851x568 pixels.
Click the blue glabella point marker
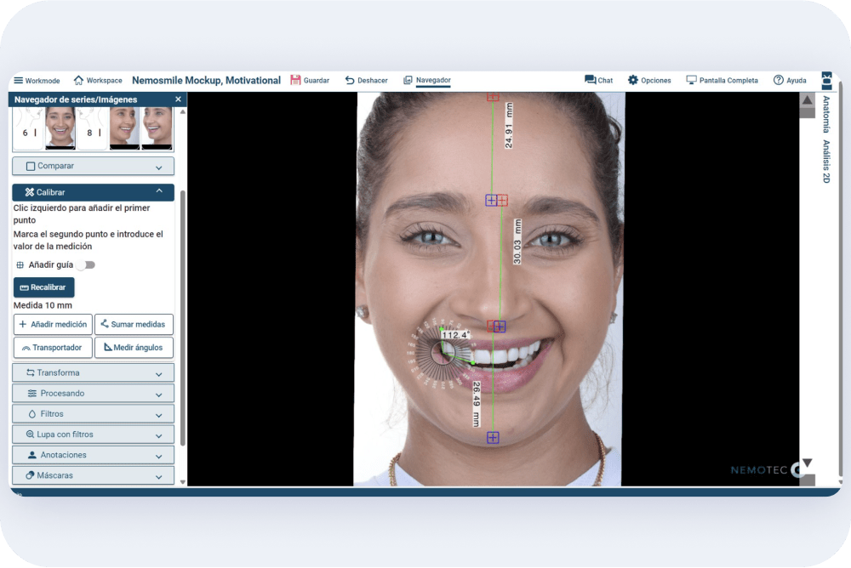pos(491,200)
